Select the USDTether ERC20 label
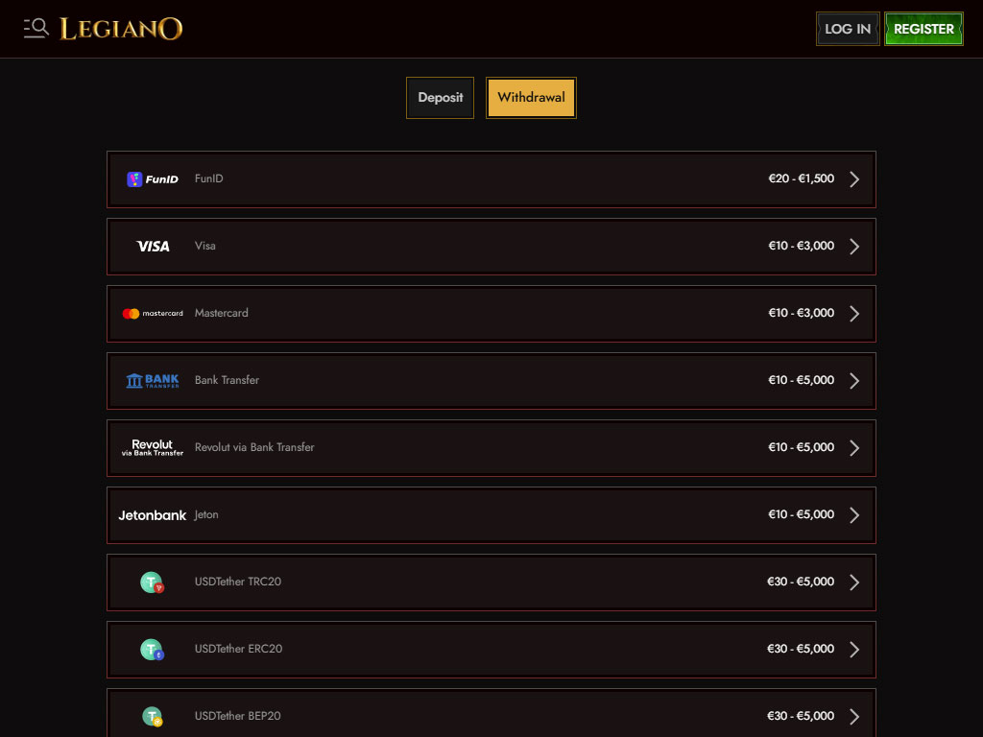Viewport: 983px width, 737px height. coord(238,649)
